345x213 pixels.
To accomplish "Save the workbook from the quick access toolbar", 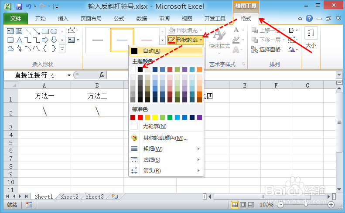I will point(19,7).
